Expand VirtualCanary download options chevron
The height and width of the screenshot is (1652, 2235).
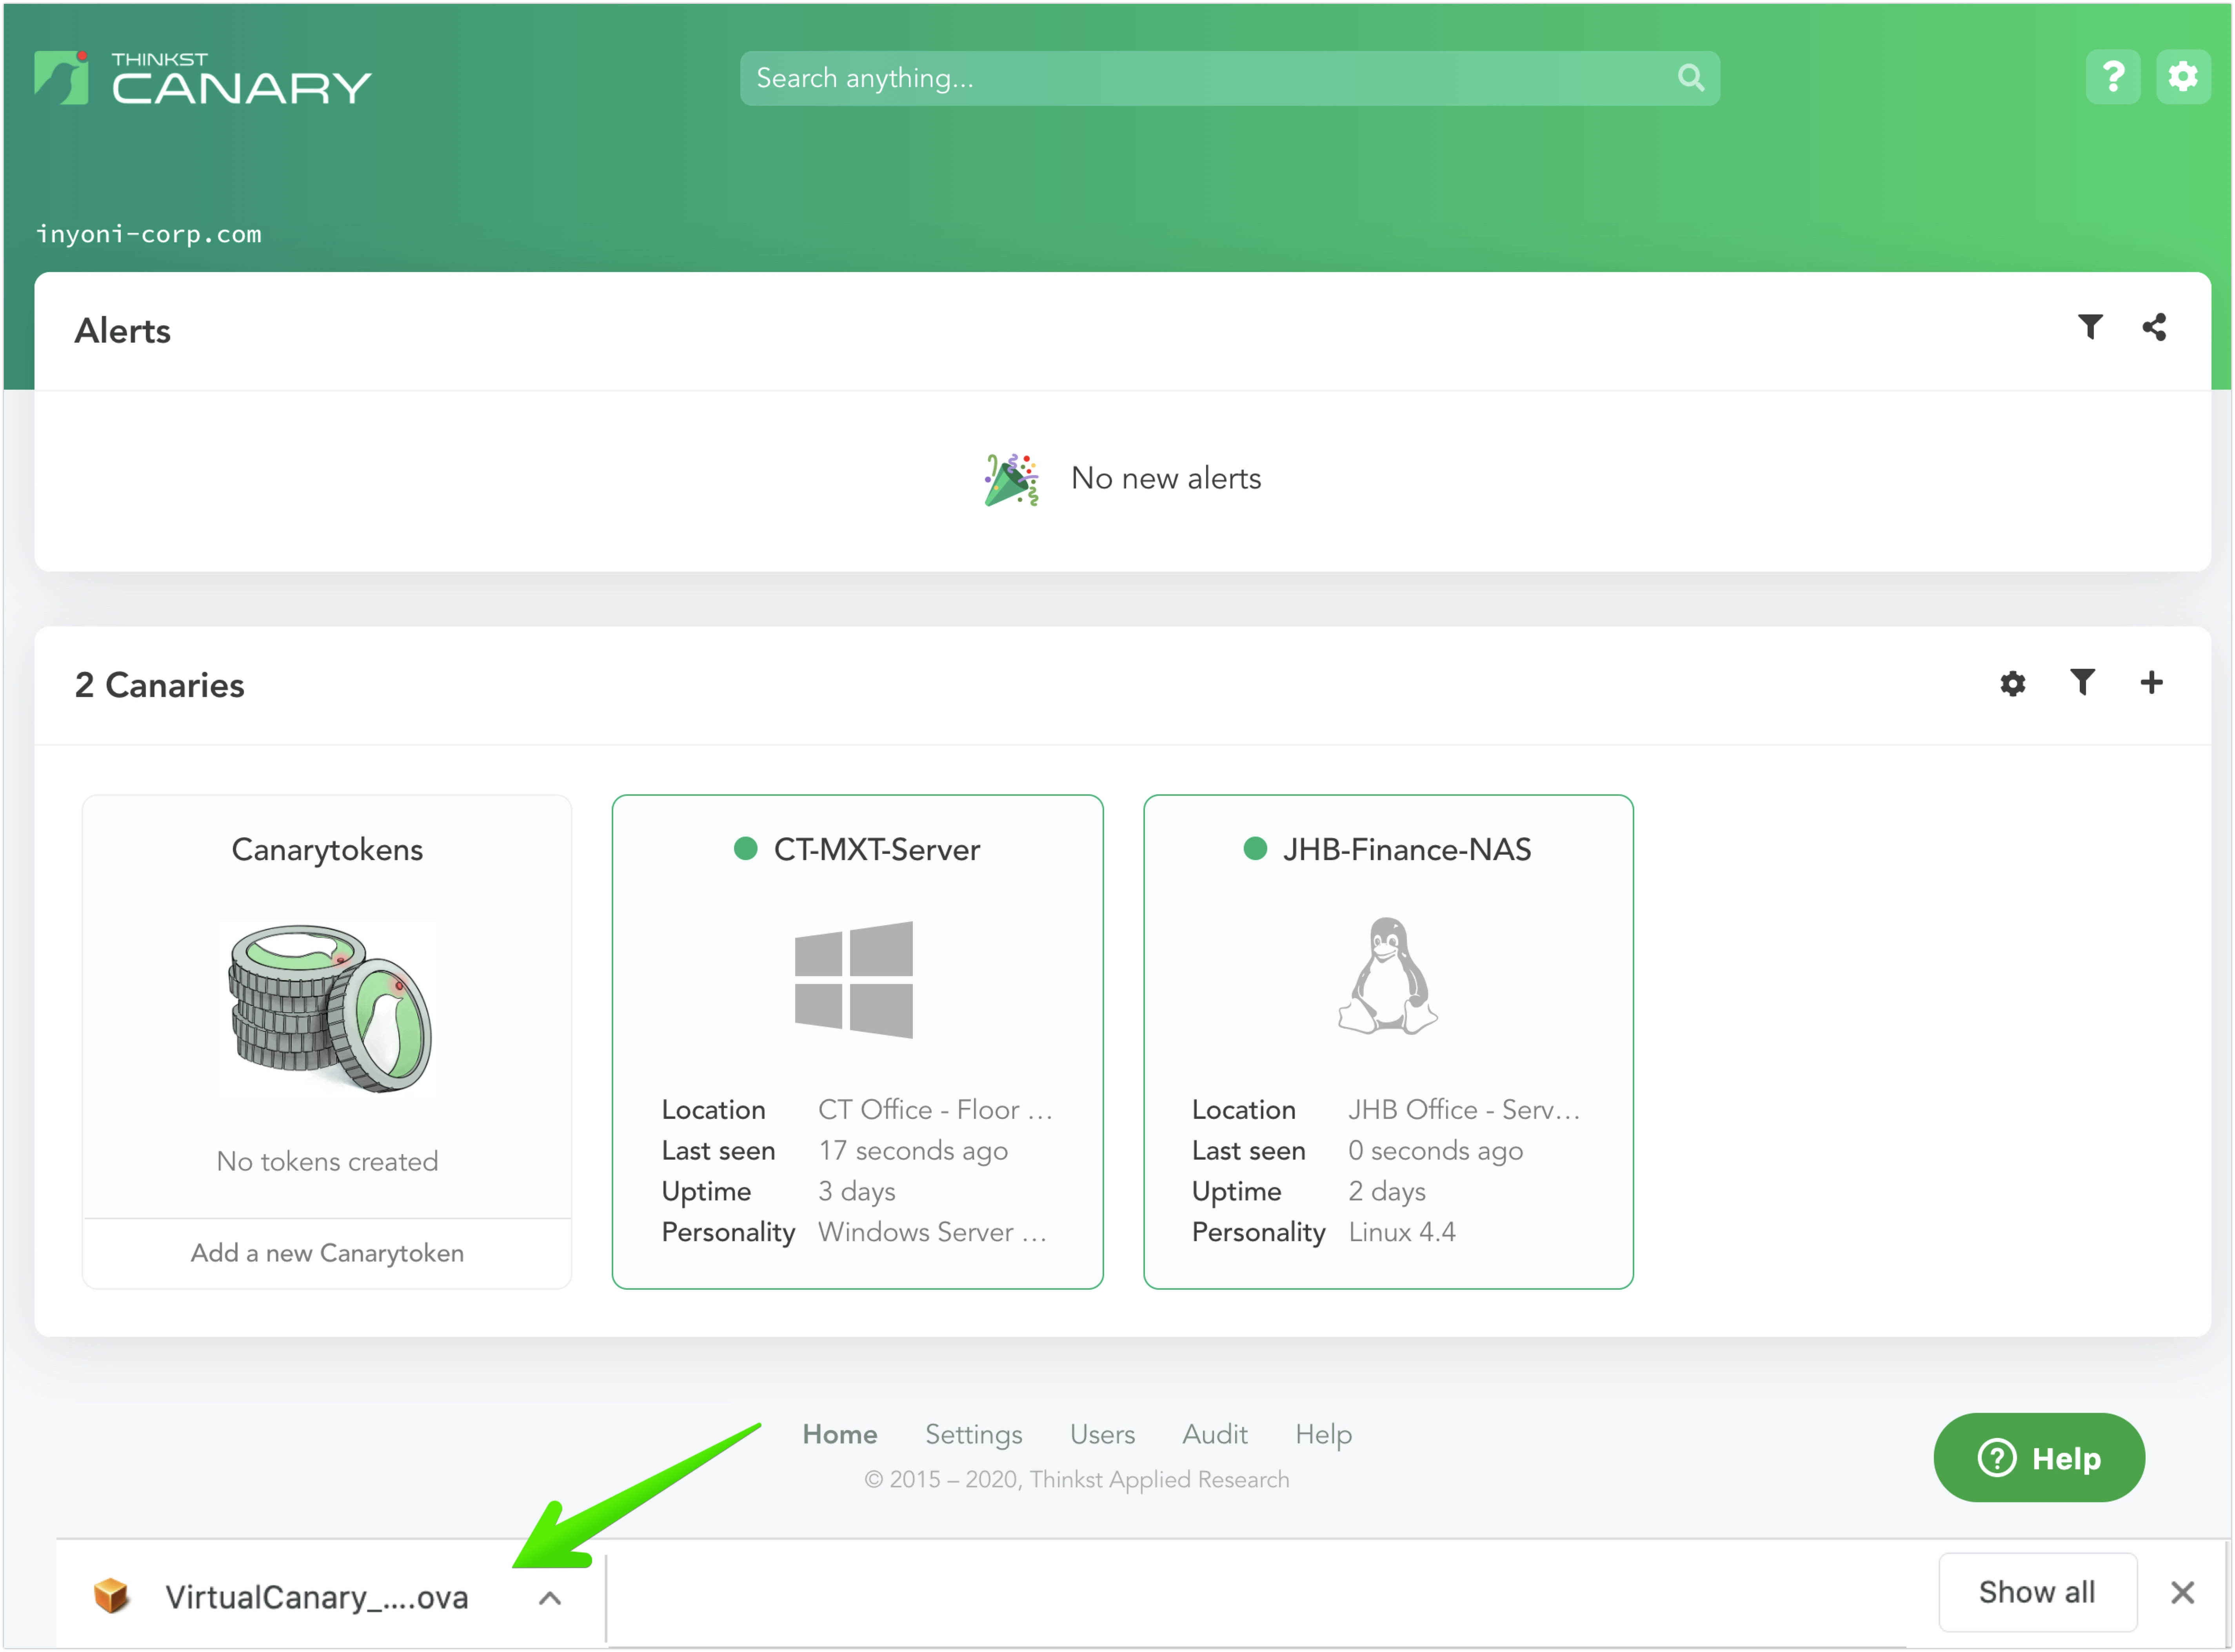tap(549, 1598)
